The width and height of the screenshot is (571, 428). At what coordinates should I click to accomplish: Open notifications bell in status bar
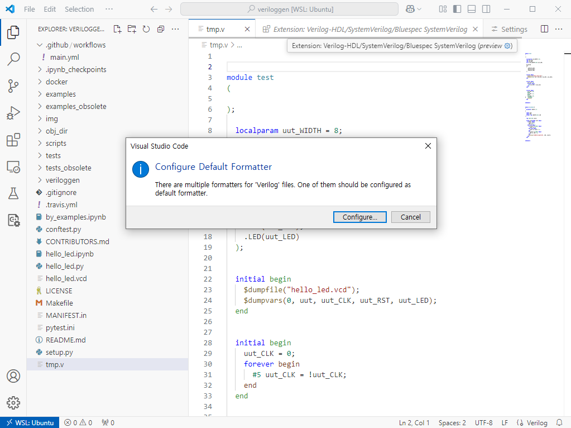pyautogui.click(x=560, y=422)
